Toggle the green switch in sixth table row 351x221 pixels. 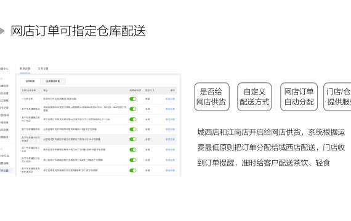point(133,150)
